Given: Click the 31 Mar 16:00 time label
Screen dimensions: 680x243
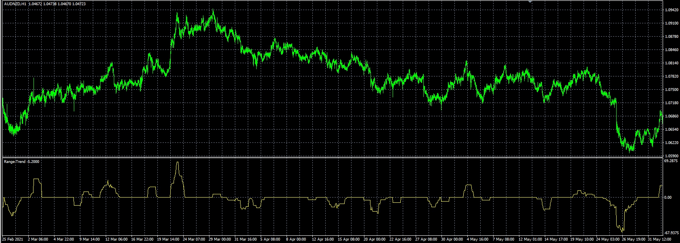Looking at the screenshot, I should [x=246, y=239].
